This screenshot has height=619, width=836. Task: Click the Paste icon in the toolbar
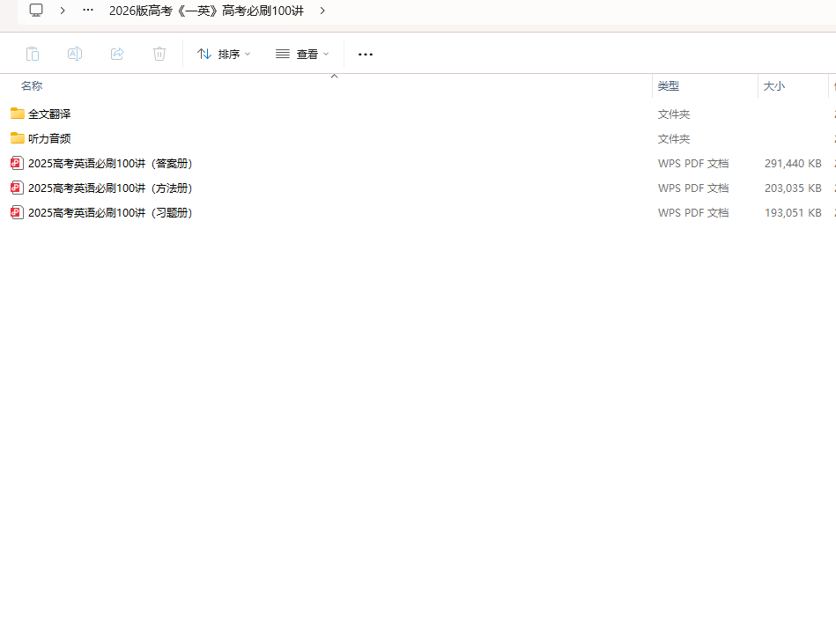click(33, 54)
